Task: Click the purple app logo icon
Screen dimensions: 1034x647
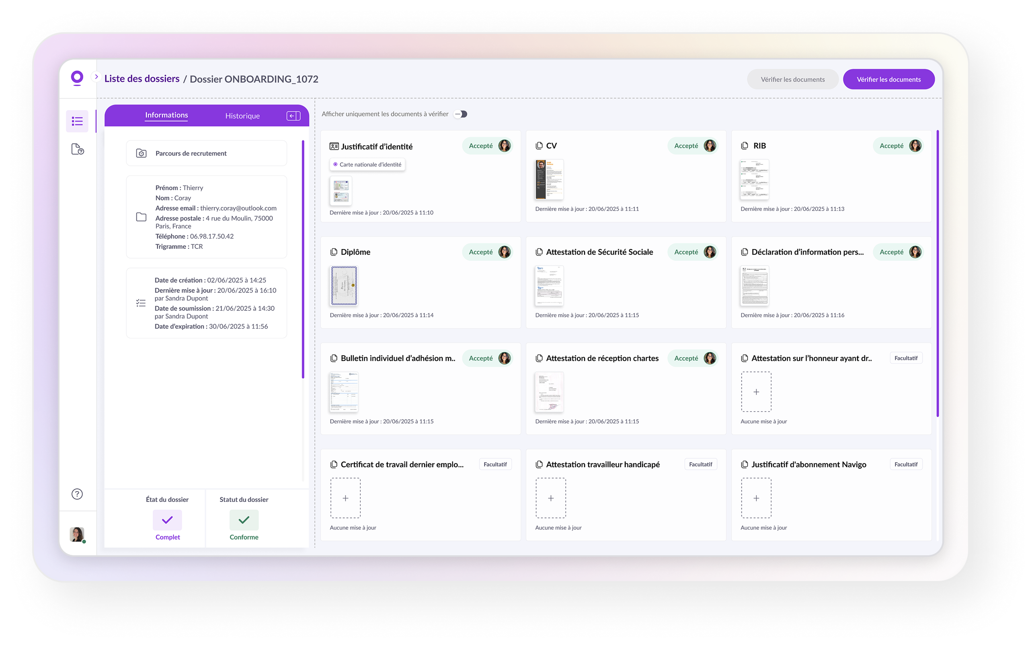Action: [x=77, y=78]
